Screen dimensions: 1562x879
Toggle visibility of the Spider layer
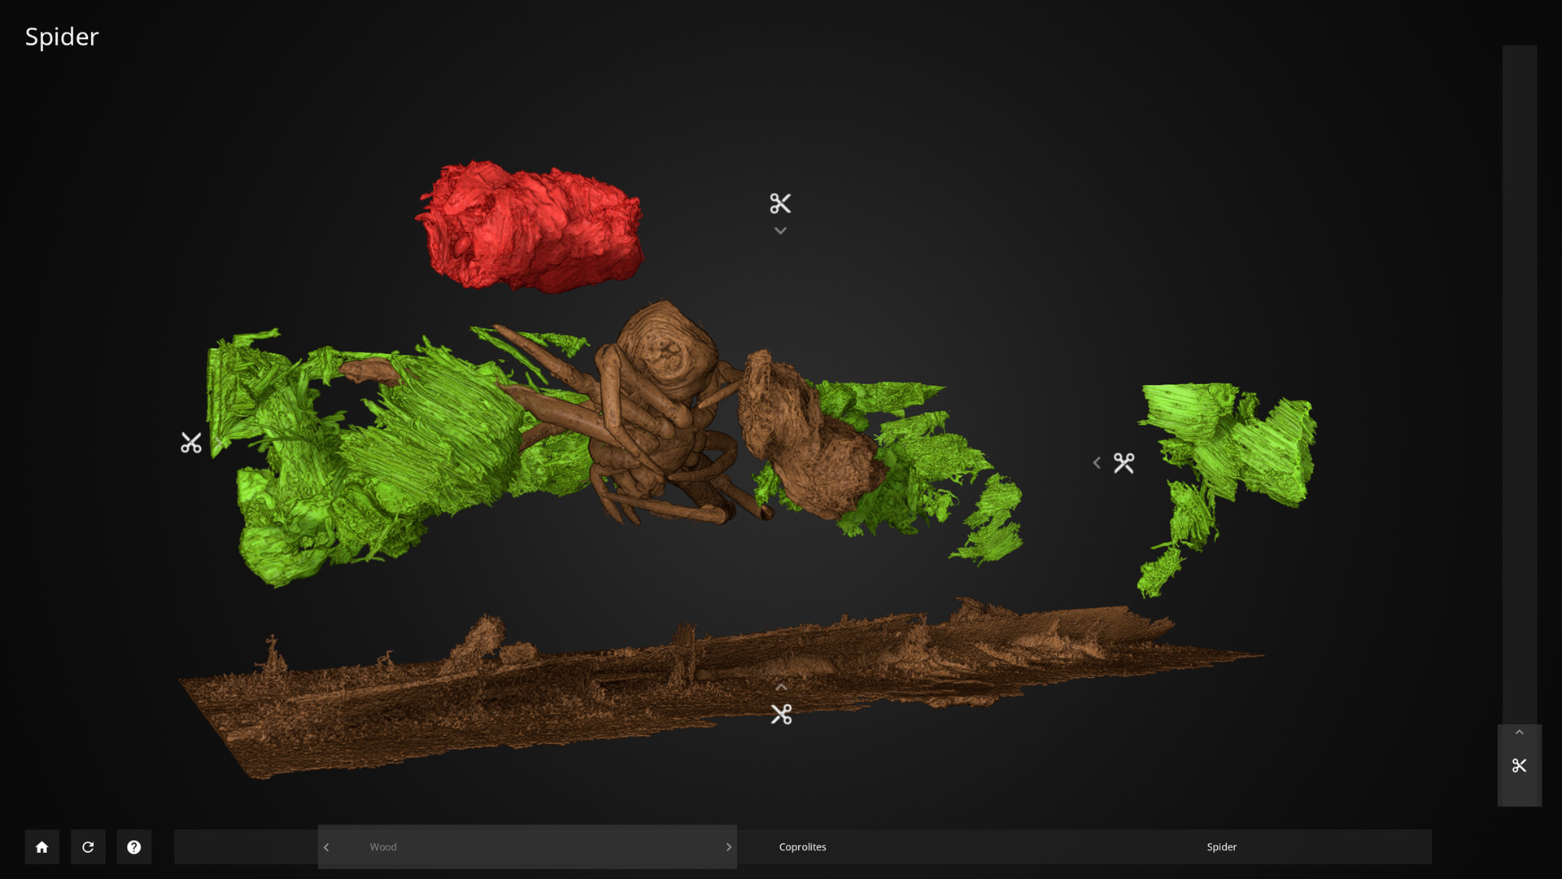click(x=1222, y=846)
